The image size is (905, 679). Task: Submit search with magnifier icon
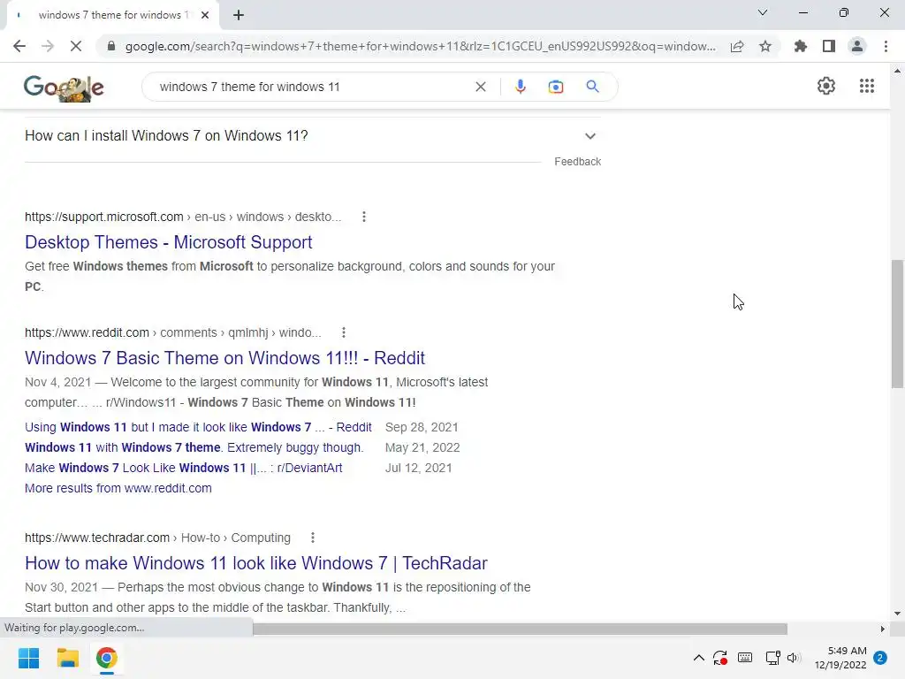point(592,87)
